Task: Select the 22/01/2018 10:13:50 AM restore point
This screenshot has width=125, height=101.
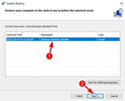Action: point(20,39)
